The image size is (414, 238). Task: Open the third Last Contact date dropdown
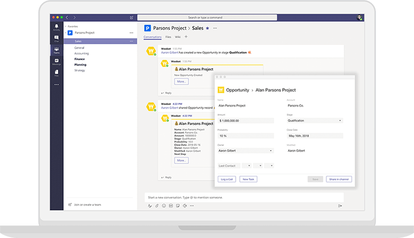[269, 166]
